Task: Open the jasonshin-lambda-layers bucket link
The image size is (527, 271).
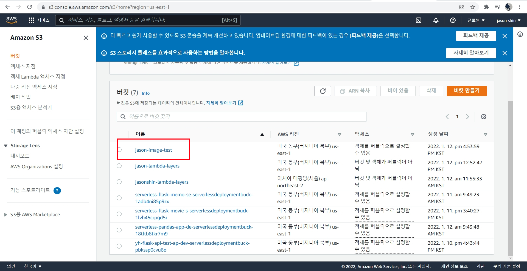Action: click(x=162, y=182)
